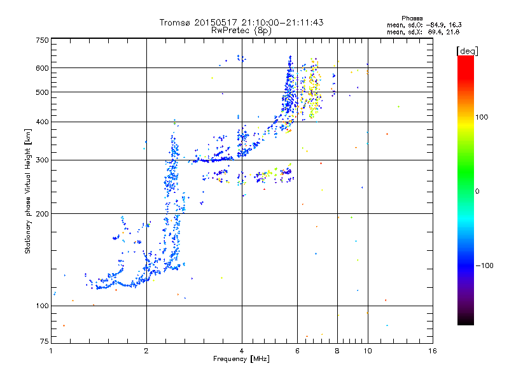The height and width of the screenshot is (382, 509).
Task: Click the x-axis tick label '8'
Action: point(337,351)
